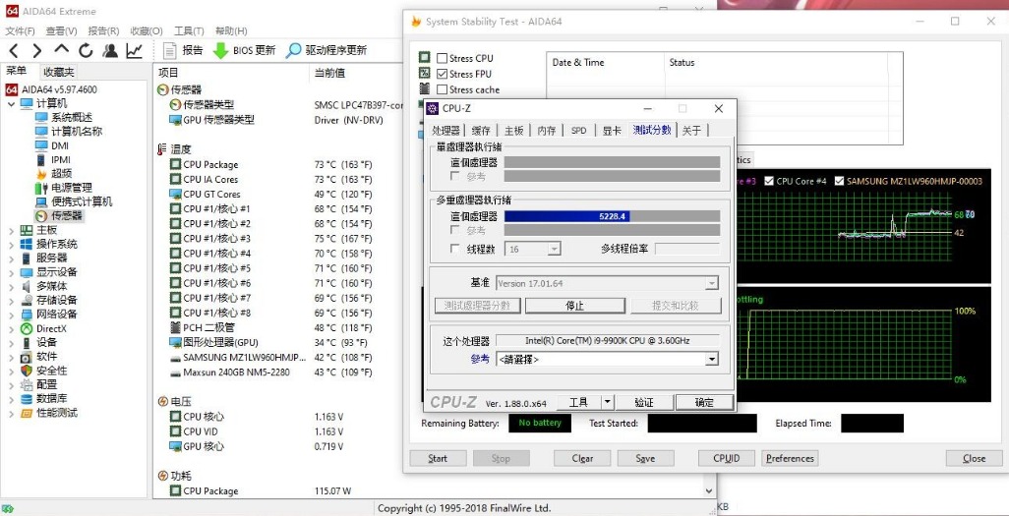Switch to the 处理器 tab in CPU-Z
Viewport: 1009px width, 516px height.
445,131
